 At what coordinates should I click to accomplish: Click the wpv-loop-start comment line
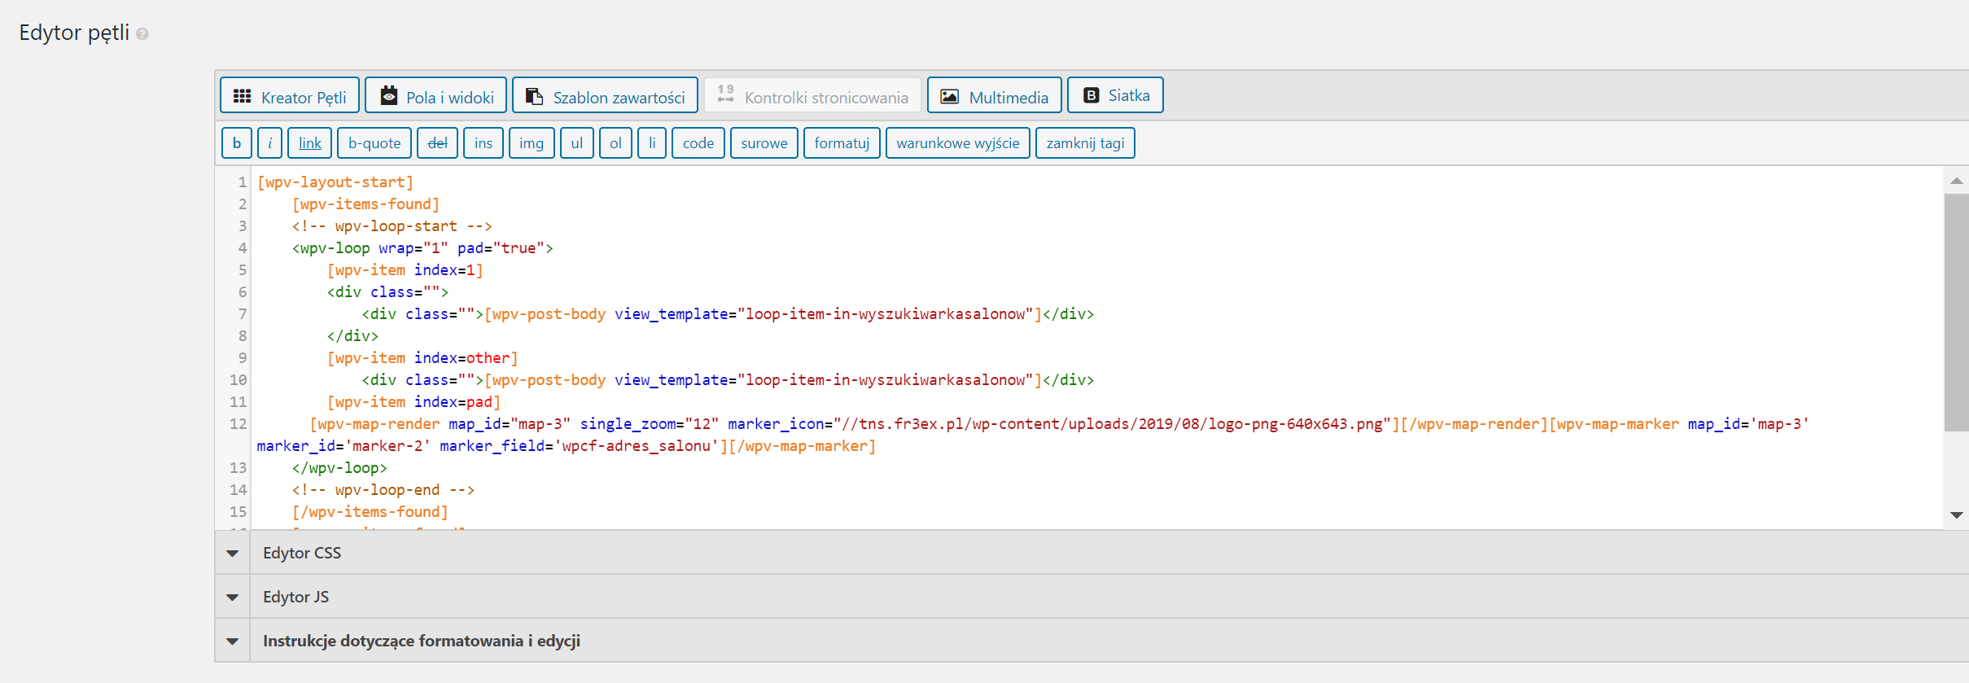pos(392,226)
